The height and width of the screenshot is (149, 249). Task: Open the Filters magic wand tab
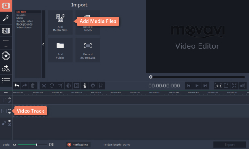pyautogui.click(x=6, y=18)
